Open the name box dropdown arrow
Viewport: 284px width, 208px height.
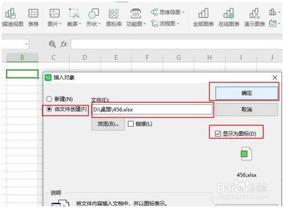pos(26,44)
